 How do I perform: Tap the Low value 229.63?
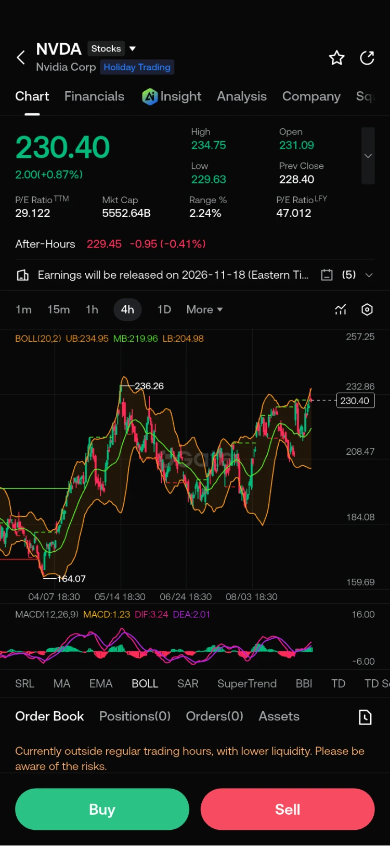click(209, 179)
